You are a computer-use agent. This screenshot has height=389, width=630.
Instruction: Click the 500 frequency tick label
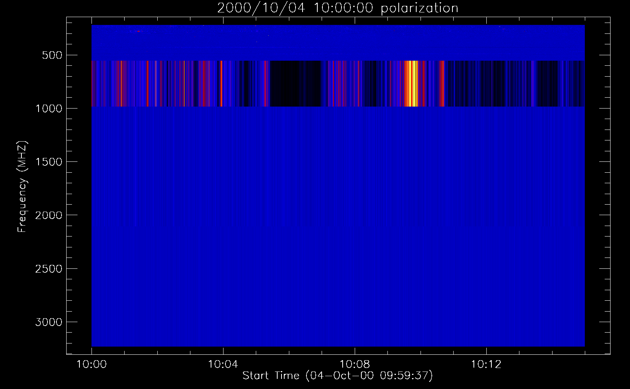point(53,55)
